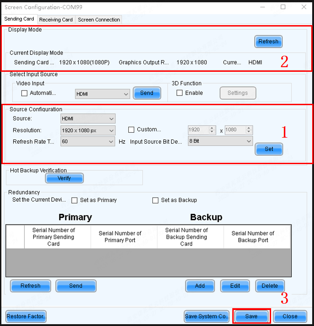
Task: Click Send below the redundancy table
Action: tap(76, 286)
